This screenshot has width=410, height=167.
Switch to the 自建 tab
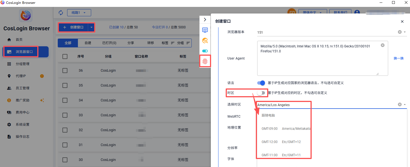click(88, 43)
